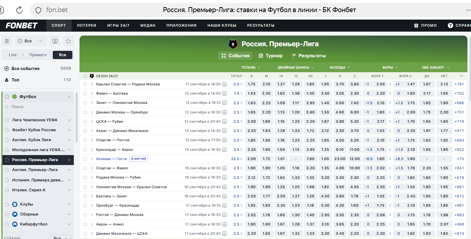The height and width of the screenshot is (239, 471).
Task: Click statistics icon for Зенит — Локомотив Москва
Action: pyautogui.click(x=225, y=103)
